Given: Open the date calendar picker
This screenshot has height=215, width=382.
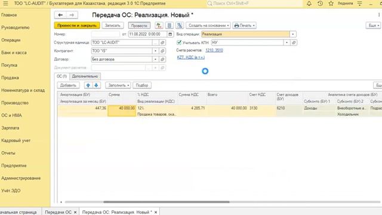Looking at the screenshot, I should coord(170,34).
